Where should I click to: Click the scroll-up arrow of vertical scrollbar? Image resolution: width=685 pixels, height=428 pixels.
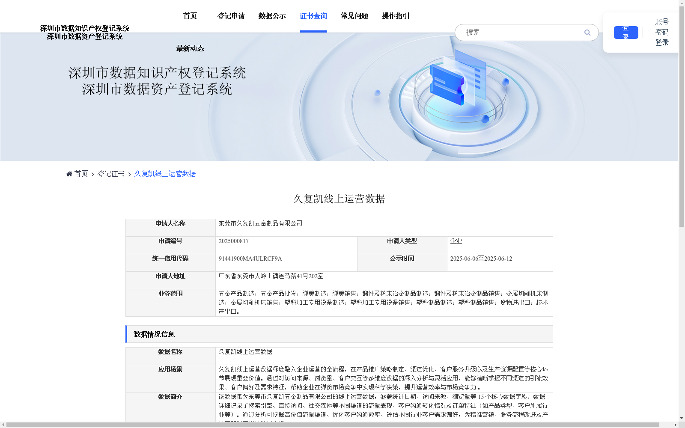pos(682,3)
